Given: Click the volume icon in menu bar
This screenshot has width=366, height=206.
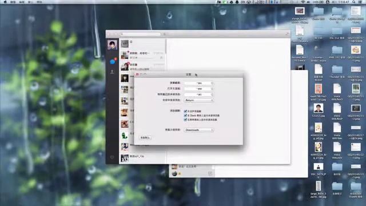Looking at the screenshot, I should tap(308, 2).
